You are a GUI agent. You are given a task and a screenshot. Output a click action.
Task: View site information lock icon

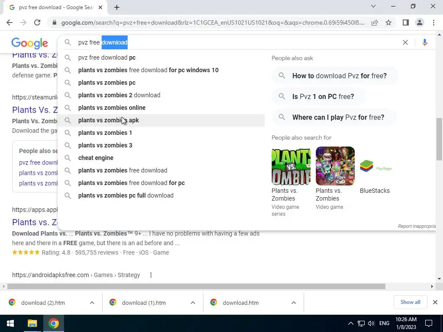click(55, 22)
